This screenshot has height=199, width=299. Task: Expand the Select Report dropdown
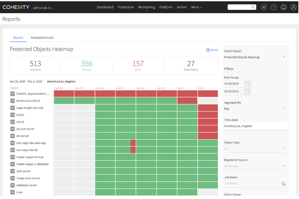[x=255, y=57]
